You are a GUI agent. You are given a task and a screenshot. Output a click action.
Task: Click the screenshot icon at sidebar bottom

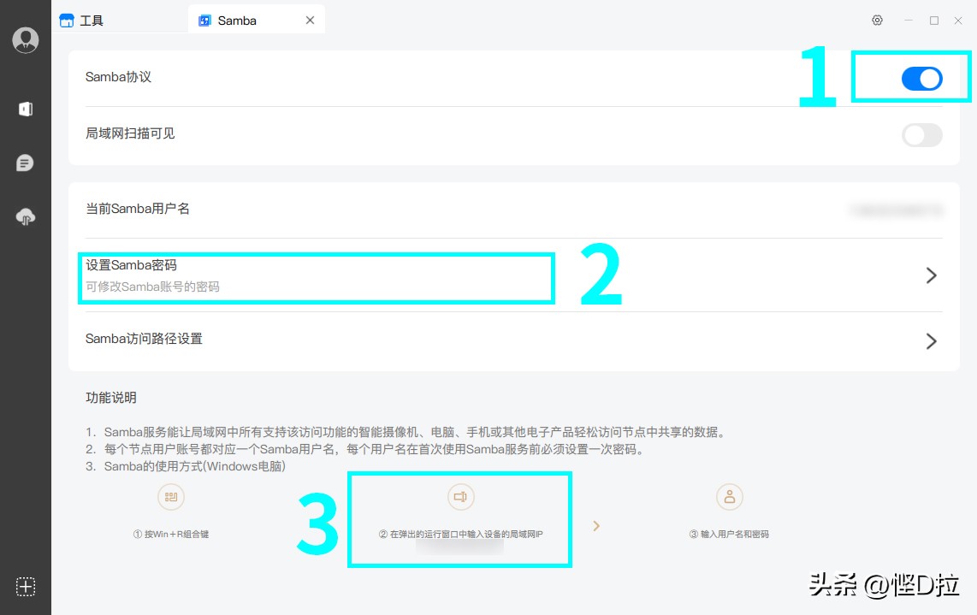point(25,588)
